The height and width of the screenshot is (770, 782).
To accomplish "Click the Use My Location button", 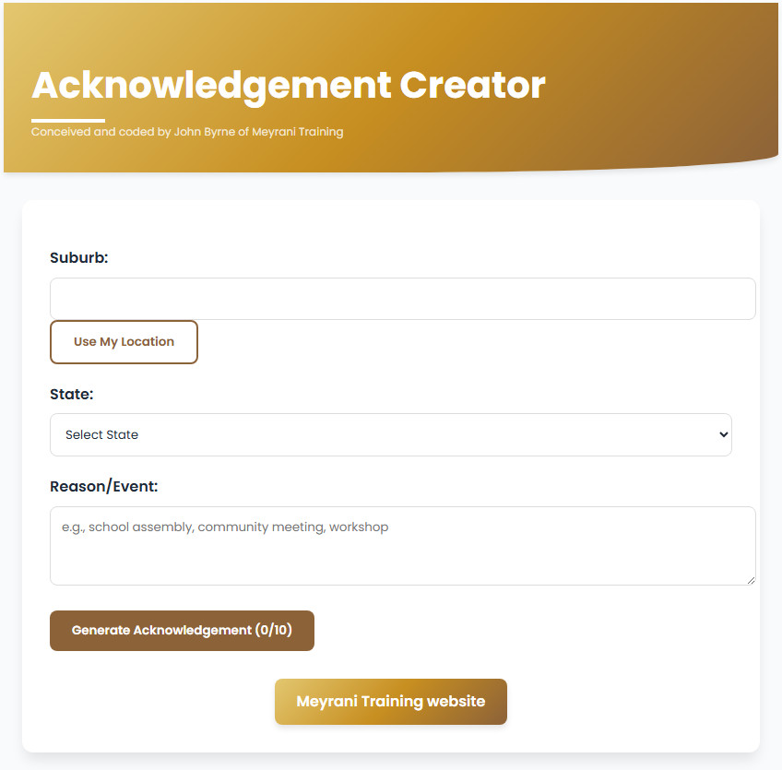I will click(124, 341).
